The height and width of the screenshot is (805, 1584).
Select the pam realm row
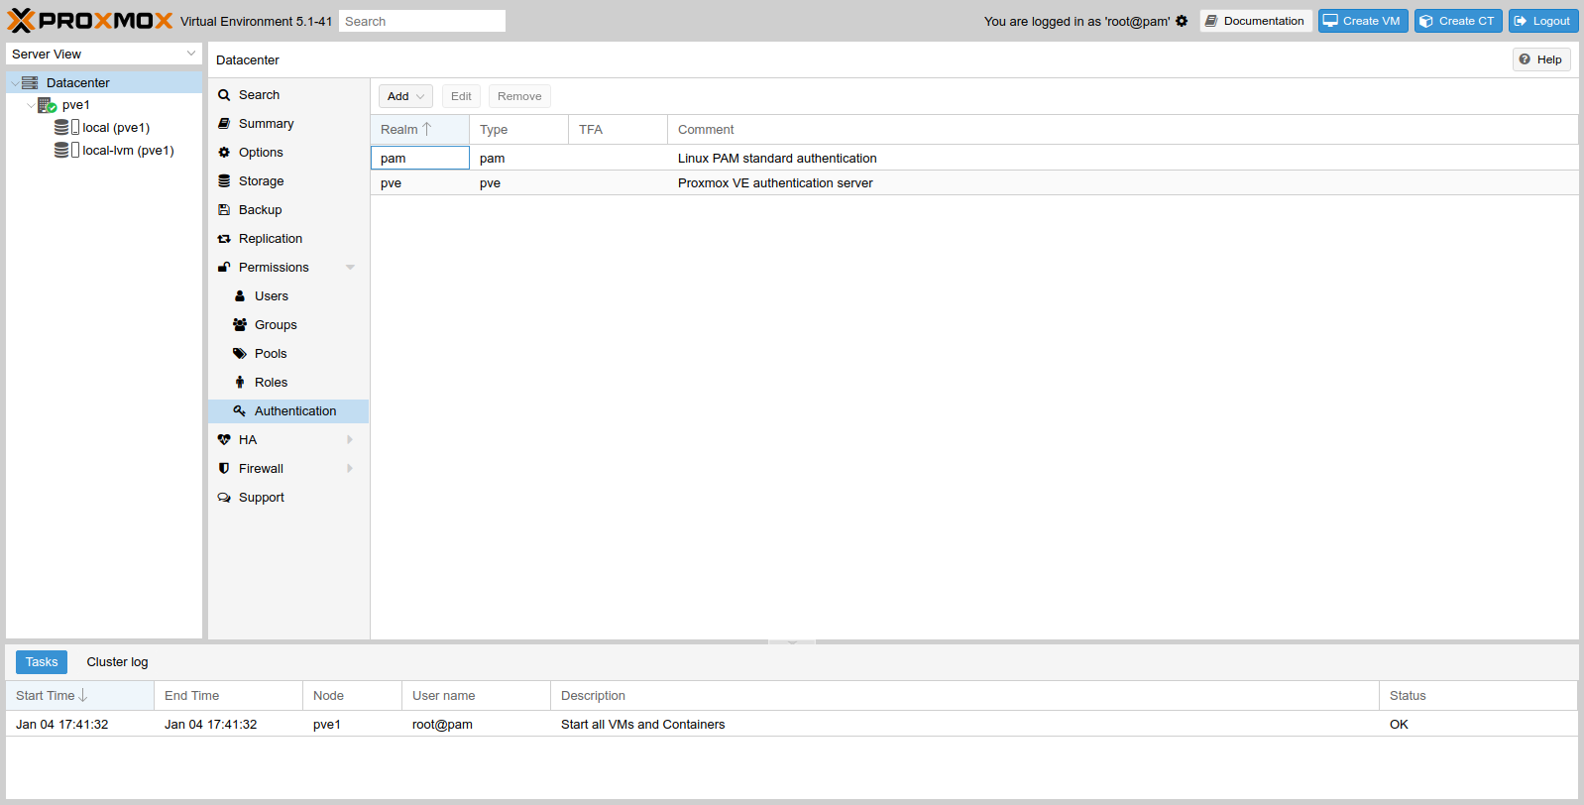[974, 158]
